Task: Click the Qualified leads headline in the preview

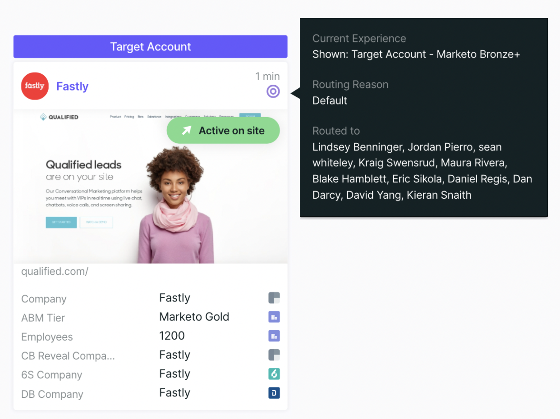Action: click(83, 164)
